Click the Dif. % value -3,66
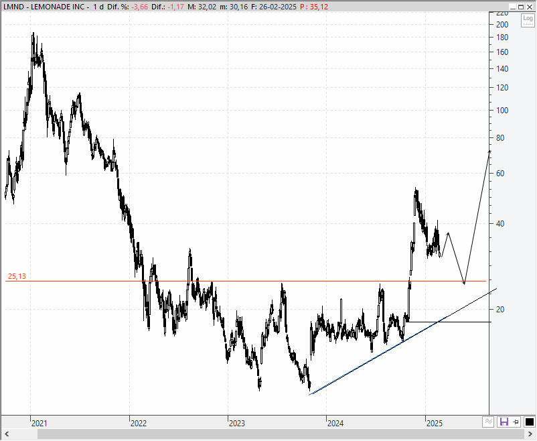This screenshot has width=537, height=441. (139, 7)
